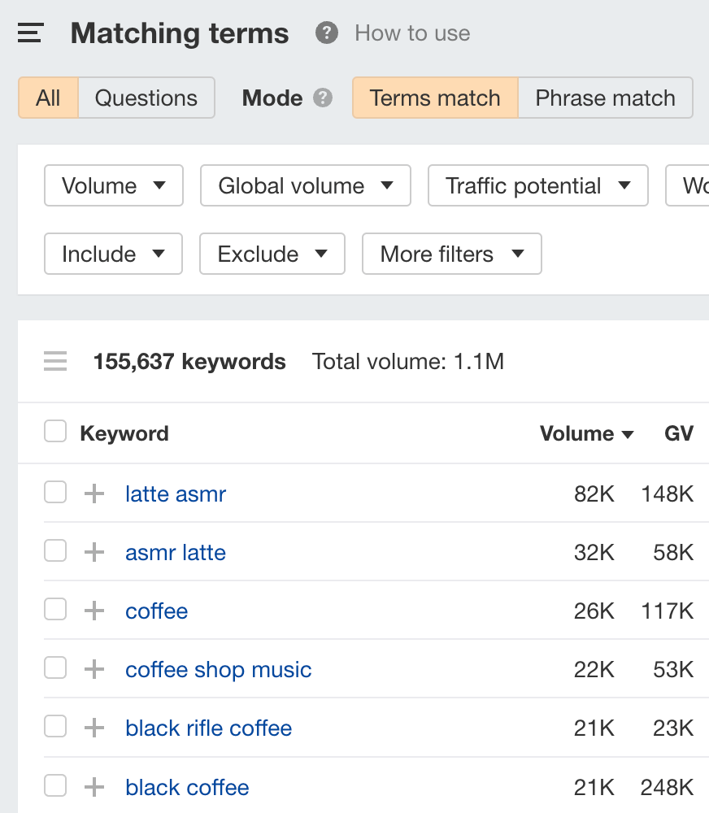Expand the More filters dropdown

[451, 254]
